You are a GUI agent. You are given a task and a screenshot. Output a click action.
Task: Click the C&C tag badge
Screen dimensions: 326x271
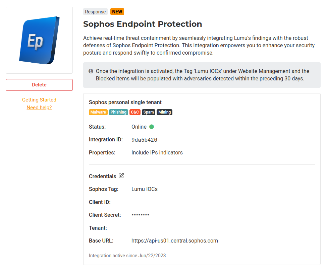(x=135, y=112)
